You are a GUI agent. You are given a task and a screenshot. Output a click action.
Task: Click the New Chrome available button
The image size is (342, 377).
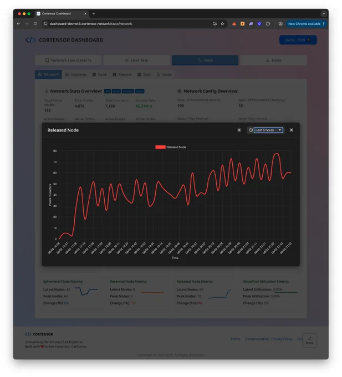pos(306,24)
